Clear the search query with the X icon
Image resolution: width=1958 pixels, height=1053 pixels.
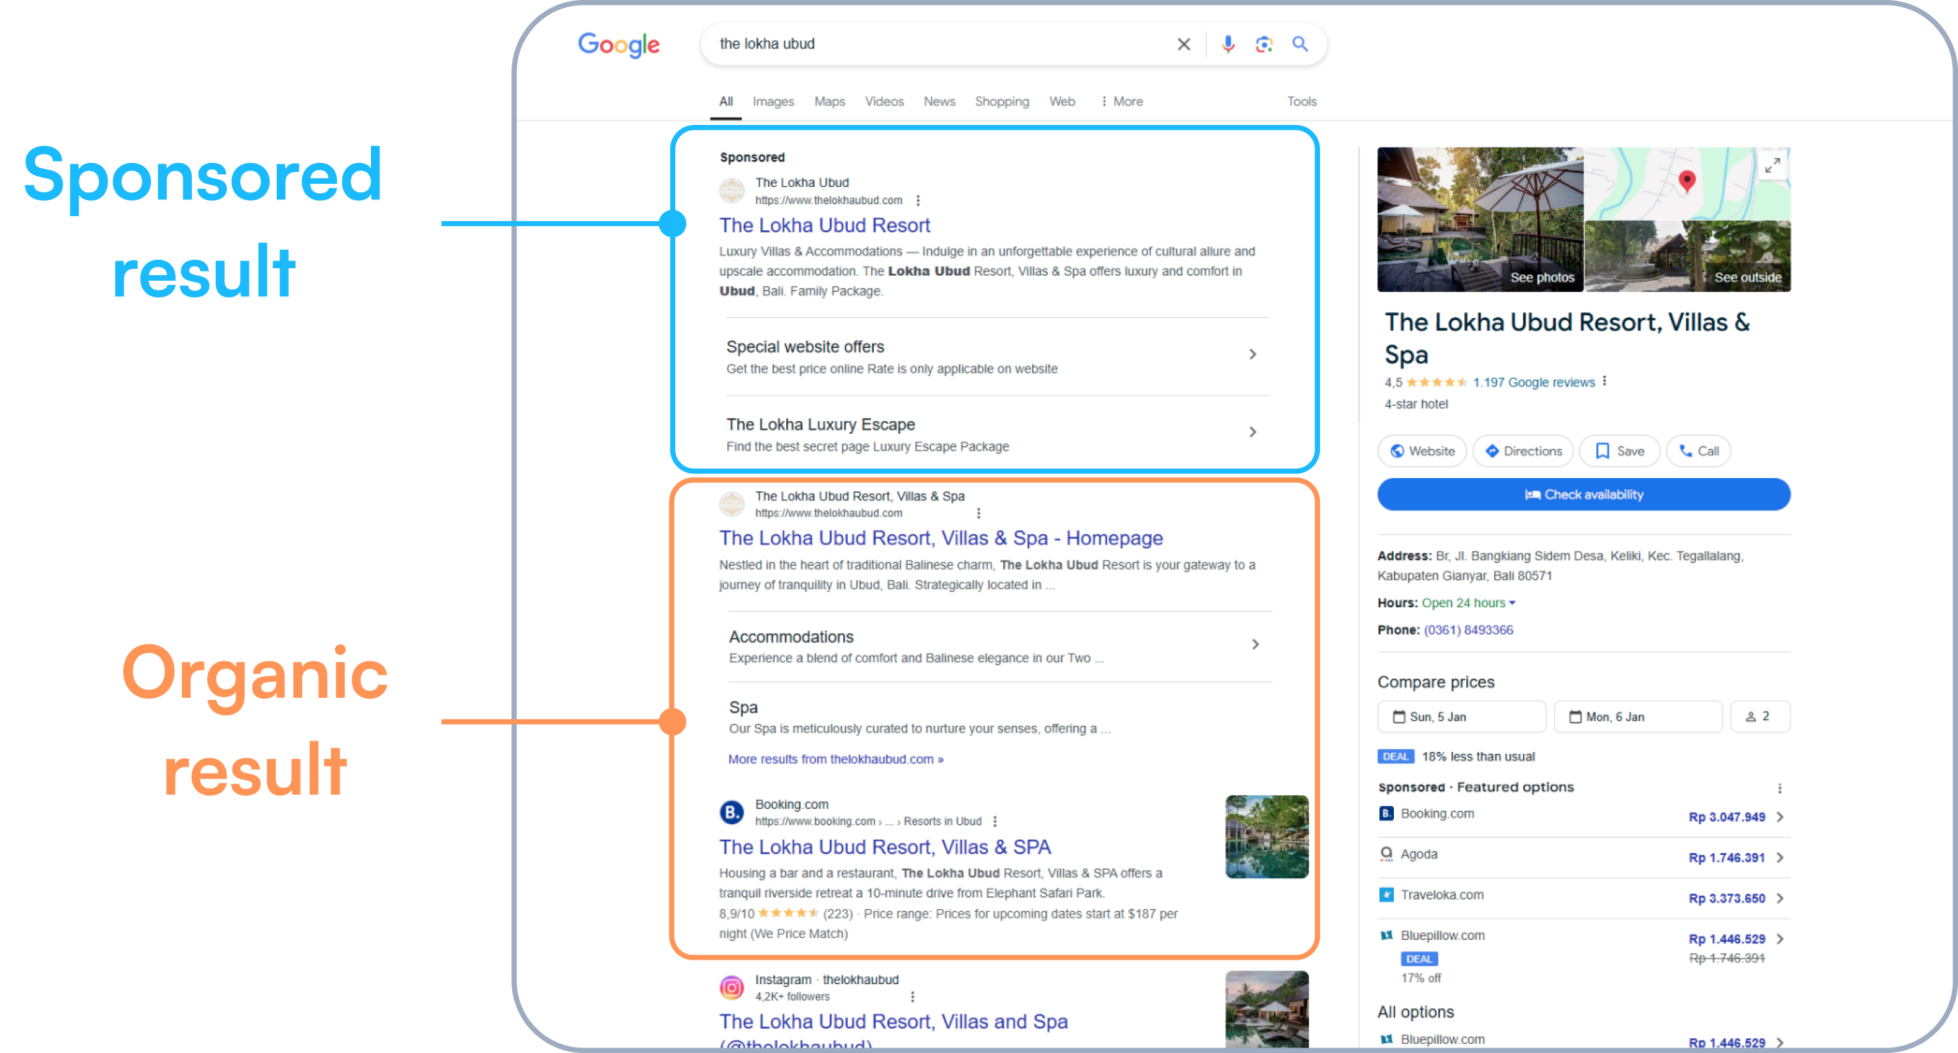(1184, 44)
